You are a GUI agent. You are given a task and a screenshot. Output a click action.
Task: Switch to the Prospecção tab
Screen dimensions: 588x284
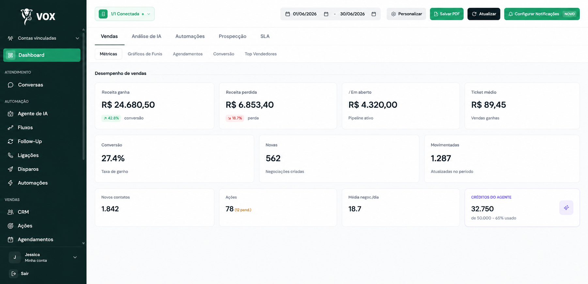pyautogui.click(x=232, y=36)
